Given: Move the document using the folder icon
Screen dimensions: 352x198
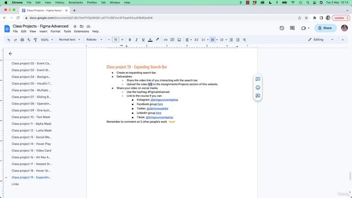Looking at the screenshot, I should [x=81, y=26].
